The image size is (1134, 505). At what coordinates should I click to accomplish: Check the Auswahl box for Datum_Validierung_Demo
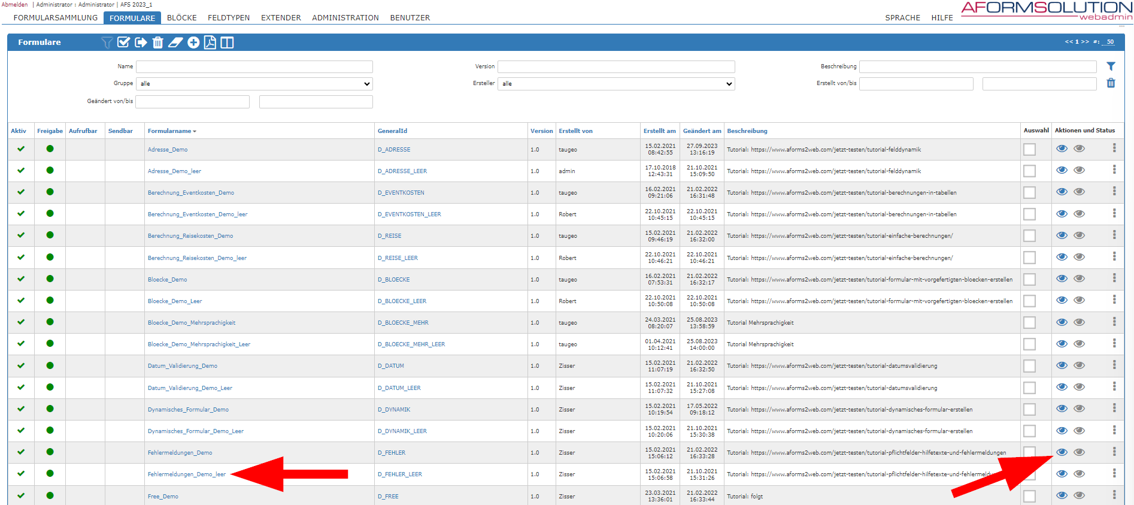pos(1029,366)
